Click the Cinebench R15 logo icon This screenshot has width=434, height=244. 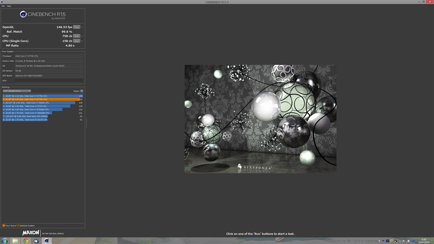(23, 14)
